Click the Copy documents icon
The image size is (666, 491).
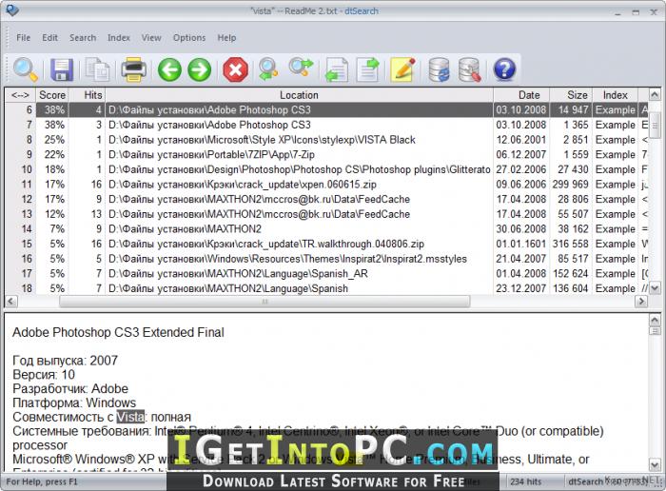click(97, 69)
